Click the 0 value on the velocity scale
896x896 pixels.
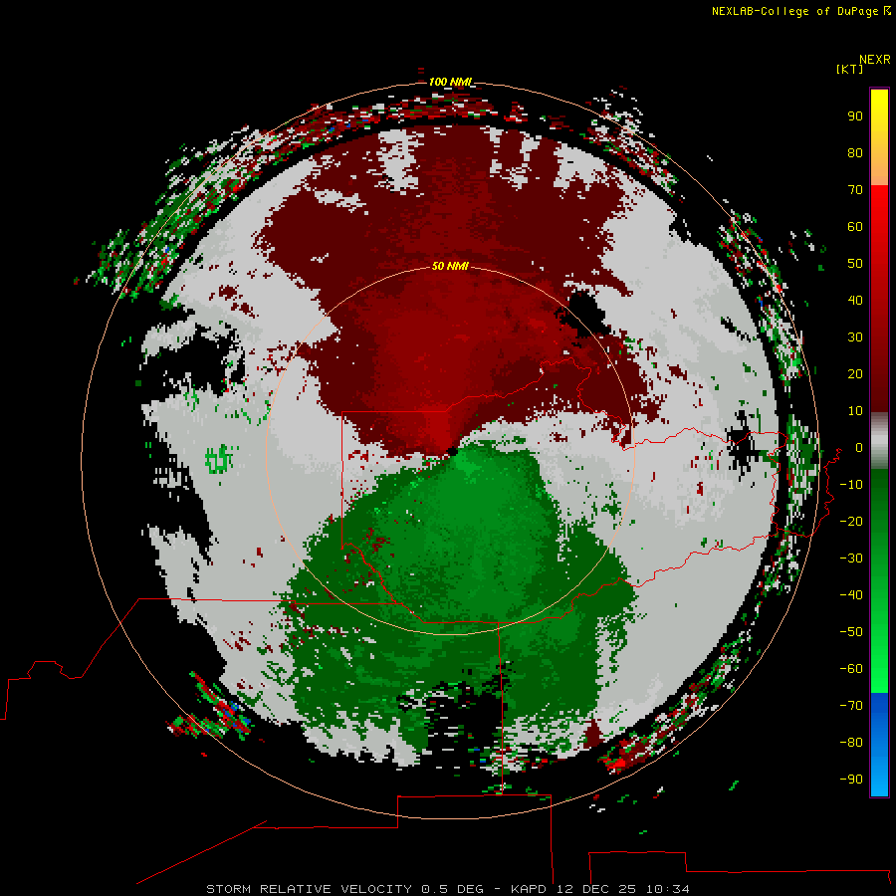(x=858, y=448)
